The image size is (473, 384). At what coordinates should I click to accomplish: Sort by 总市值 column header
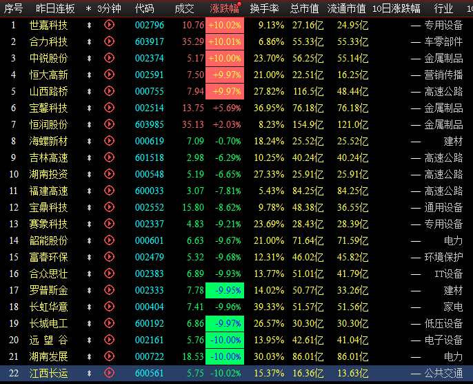point(304,8)
